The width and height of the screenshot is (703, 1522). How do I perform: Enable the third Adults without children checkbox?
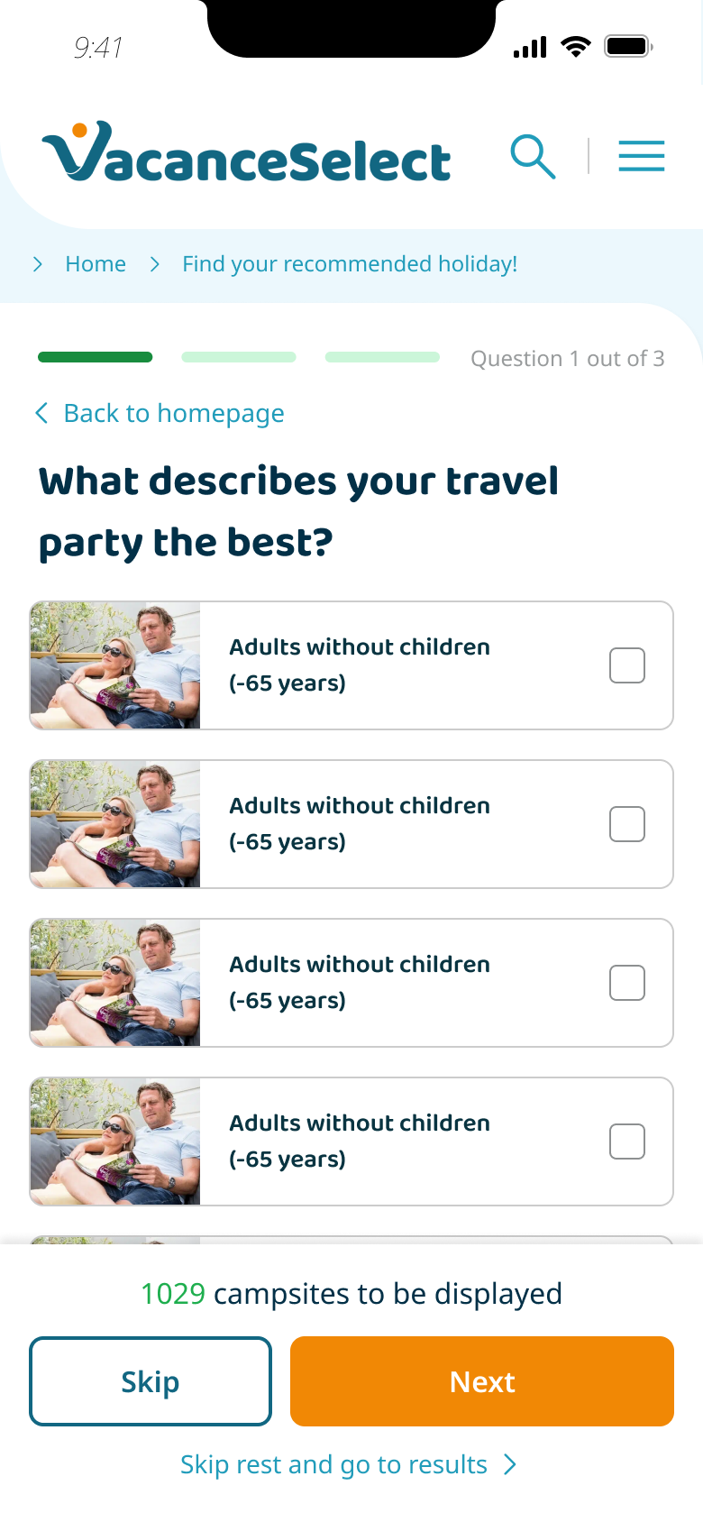pos(627,983)
